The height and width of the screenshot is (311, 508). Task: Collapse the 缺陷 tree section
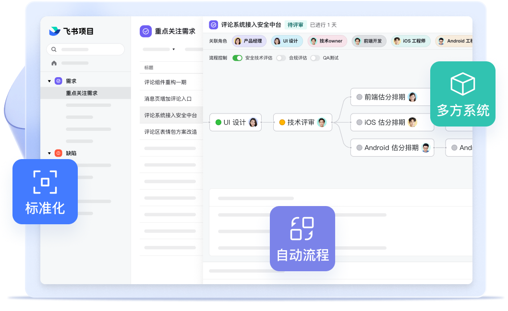click(49, 153)
